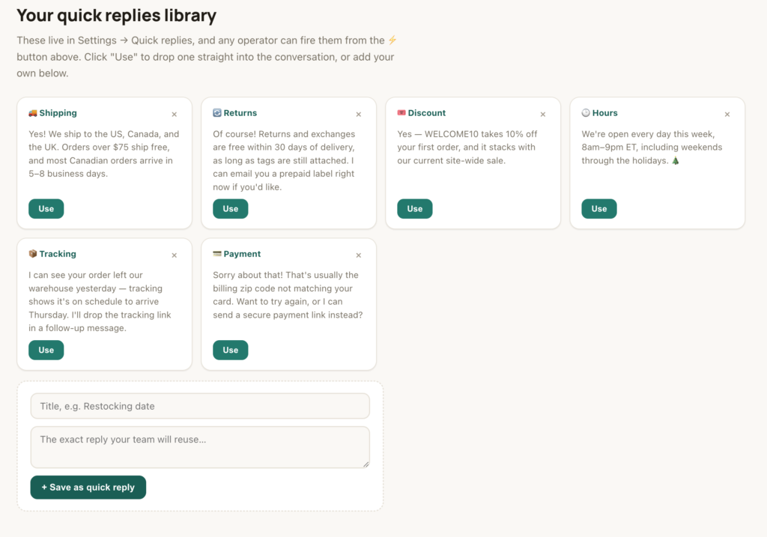The image size is (767, 537).
Task: Use the Hours quick reply
Action: tap(599, 209)
